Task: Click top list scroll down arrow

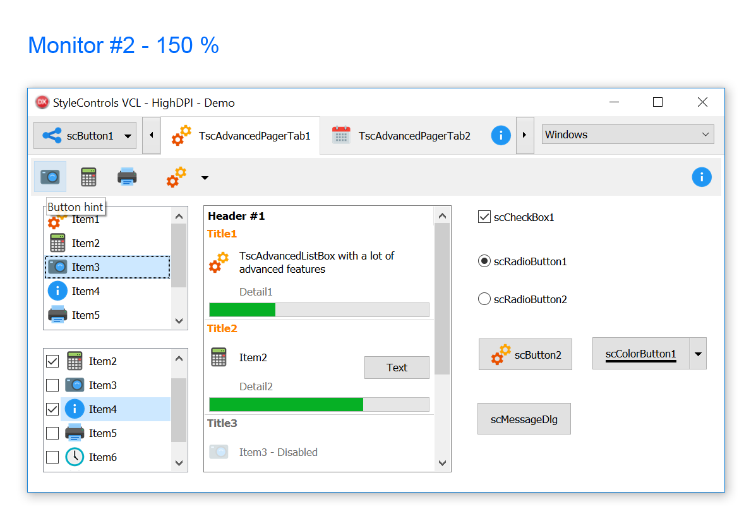Action: [x=179, y=321]
